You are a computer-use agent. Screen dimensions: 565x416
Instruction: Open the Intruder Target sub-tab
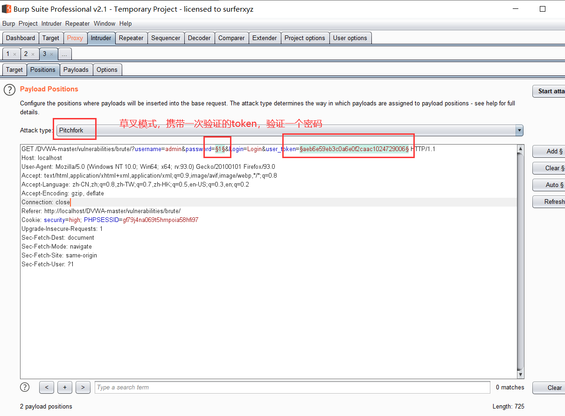(14, 70)
